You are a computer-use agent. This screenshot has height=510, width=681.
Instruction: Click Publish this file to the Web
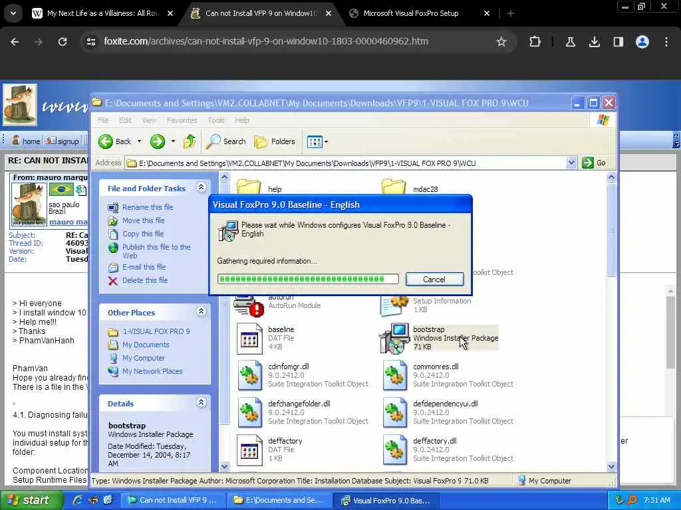pos(156,251)
